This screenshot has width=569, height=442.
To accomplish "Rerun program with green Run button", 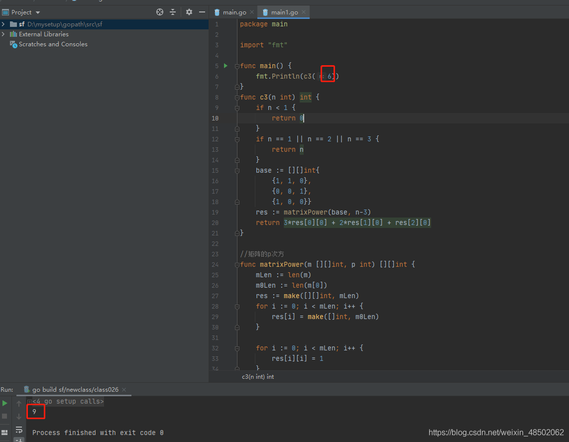I will pyautogui.click(x=4, y=403).
